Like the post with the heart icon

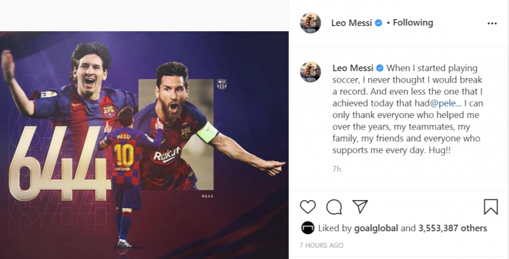click(308, 207)
